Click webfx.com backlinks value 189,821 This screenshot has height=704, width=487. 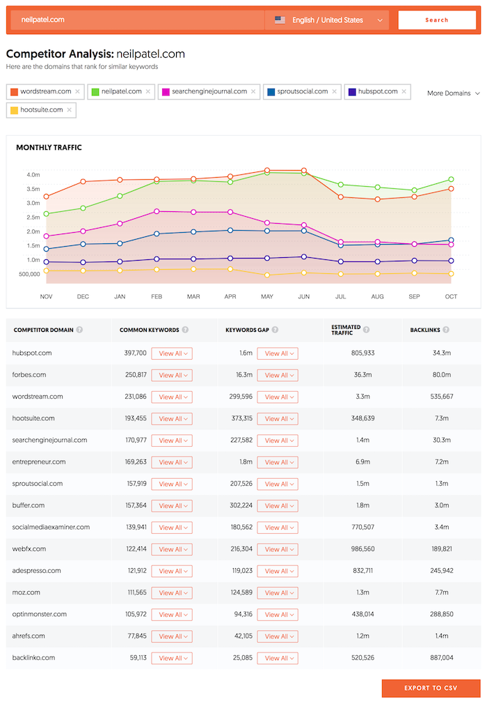point(442,549)
